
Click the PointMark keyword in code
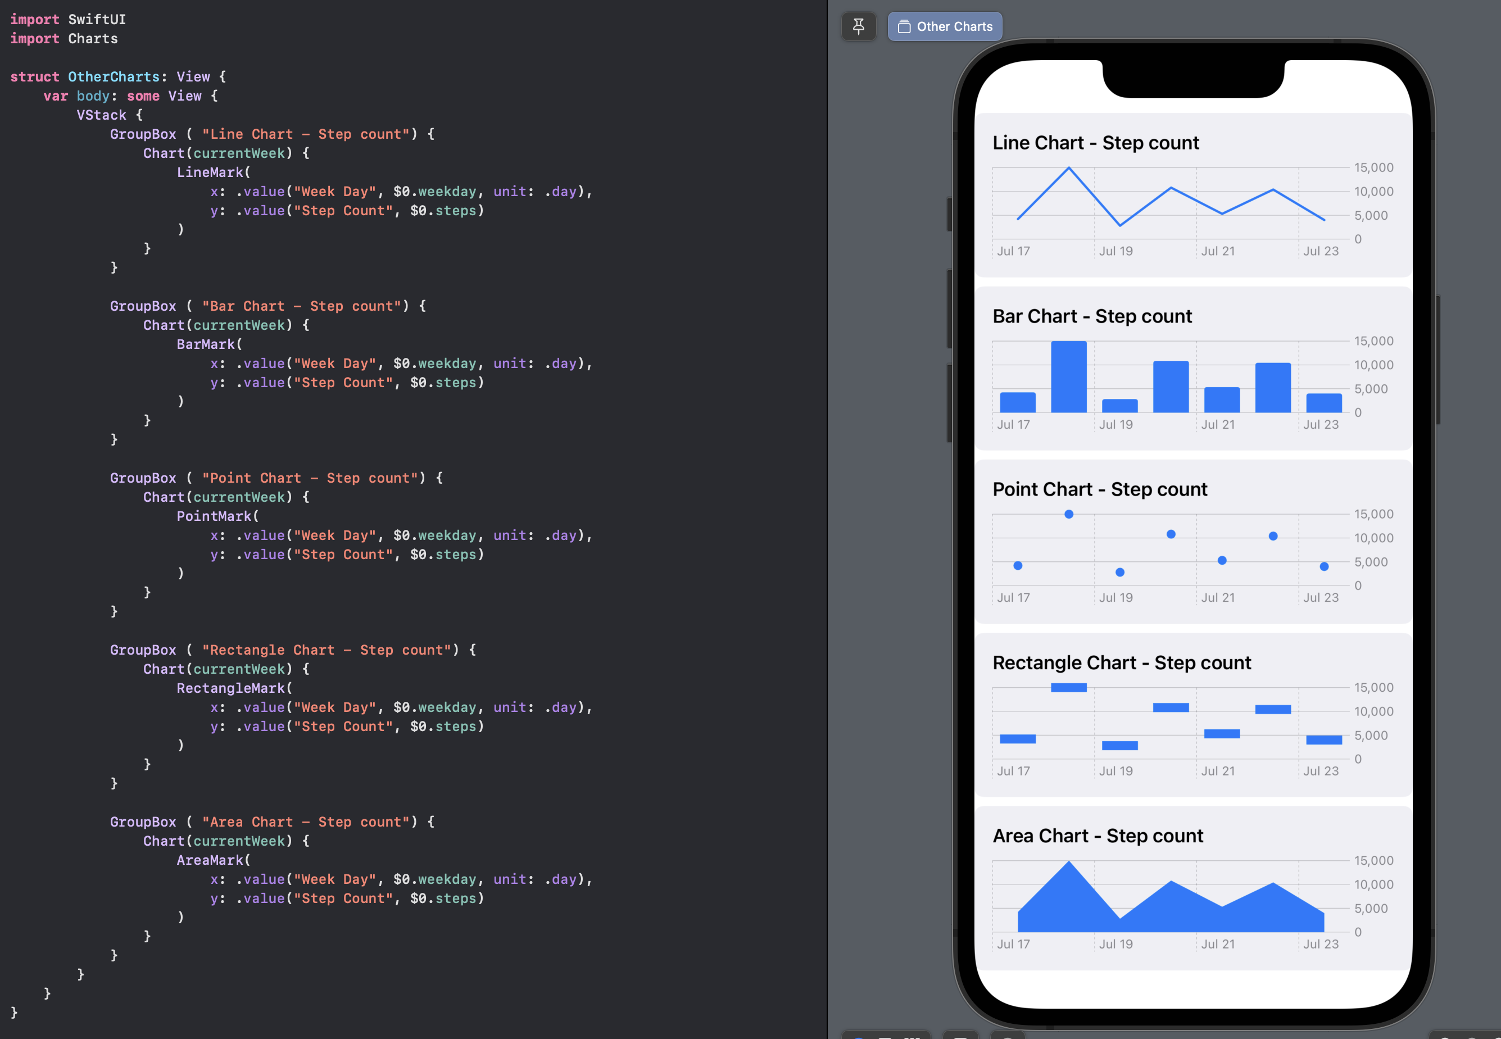pyautogui.click(x=214, y=516)
